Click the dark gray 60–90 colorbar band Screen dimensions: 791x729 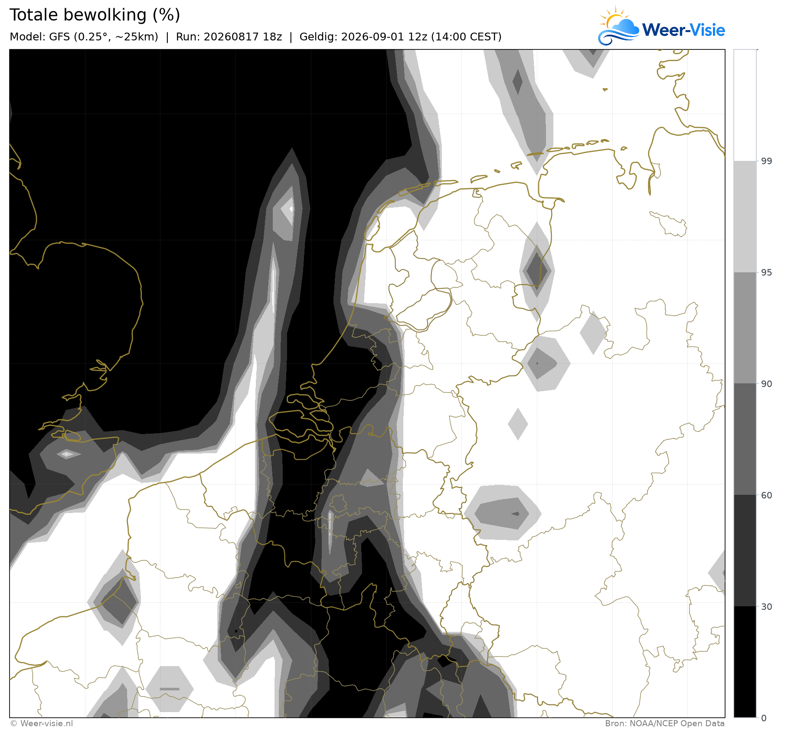(745, 439)
